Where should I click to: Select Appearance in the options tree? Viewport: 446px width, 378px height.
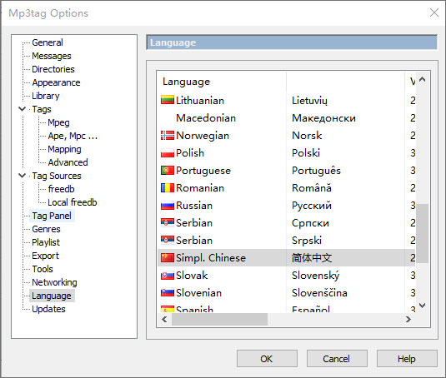pos(56,82)
